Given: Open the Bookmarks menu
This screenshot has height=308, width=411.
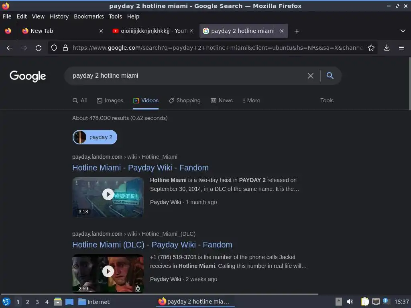Looking at the screenshot, I should pos(89,16).
